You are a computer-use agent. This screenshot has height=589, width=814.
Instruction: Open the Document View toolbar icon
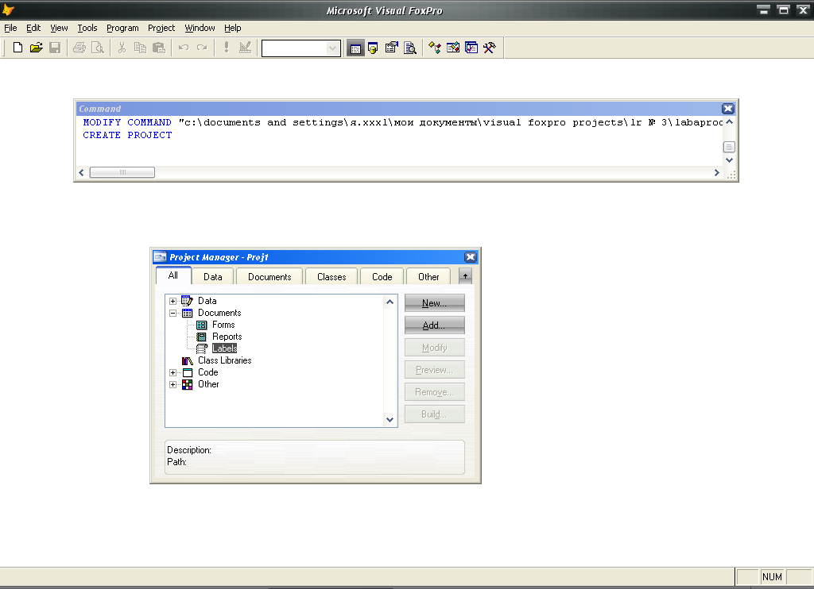[410, 48]
